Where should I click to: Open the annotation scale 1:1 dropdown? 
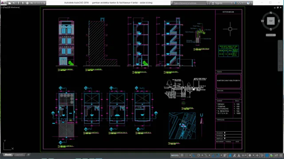click(x=244, y=155)
